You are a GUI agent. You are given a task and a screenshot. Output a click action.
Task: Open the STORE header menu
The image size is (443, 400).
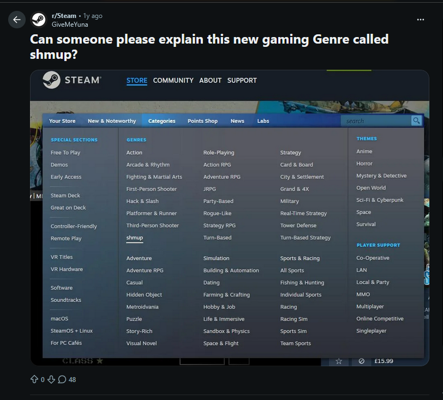[x=137, y=81]
